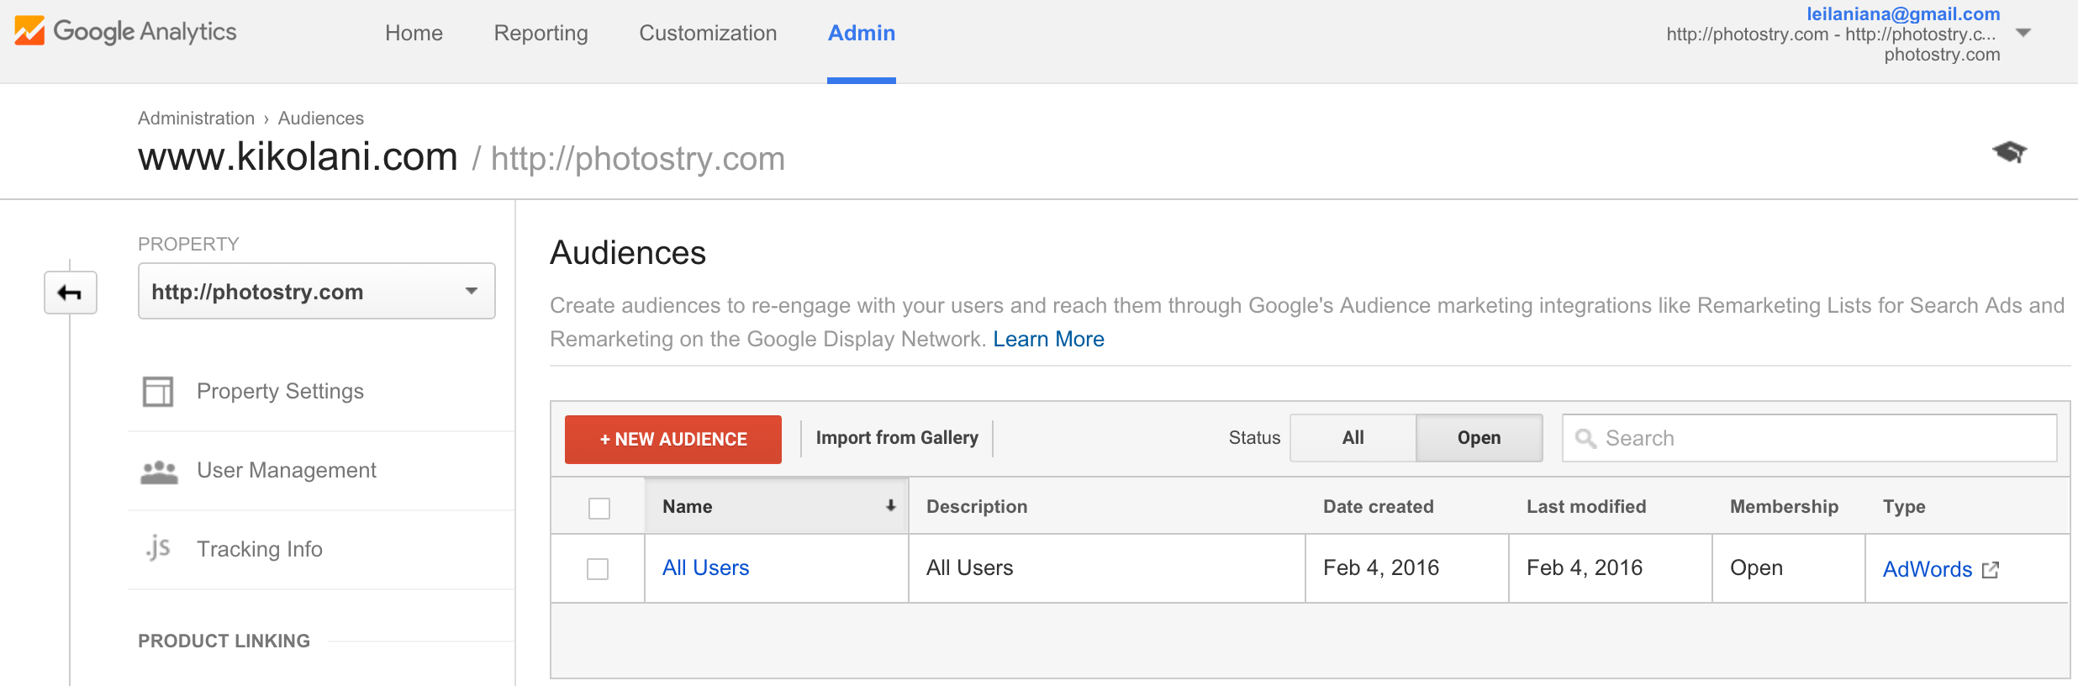Open the Reporting tab

541,33
